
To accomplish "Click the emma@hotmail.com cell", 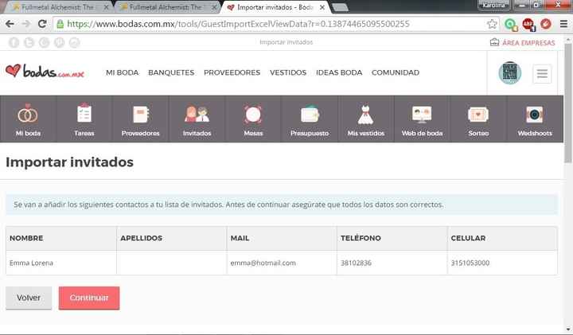I will click(282, 263).
